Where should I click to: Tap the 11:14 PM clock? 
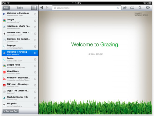click(77, 3)
